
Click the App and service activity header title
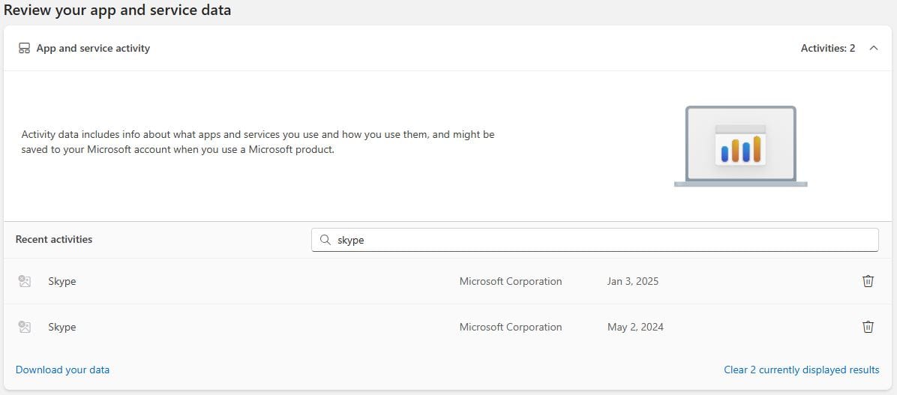[93, 48]
